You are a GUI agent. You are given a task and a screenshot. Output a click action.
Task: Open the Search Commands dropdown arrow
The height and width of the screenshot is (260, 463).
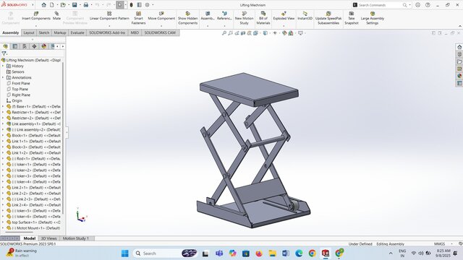[410, 5]
